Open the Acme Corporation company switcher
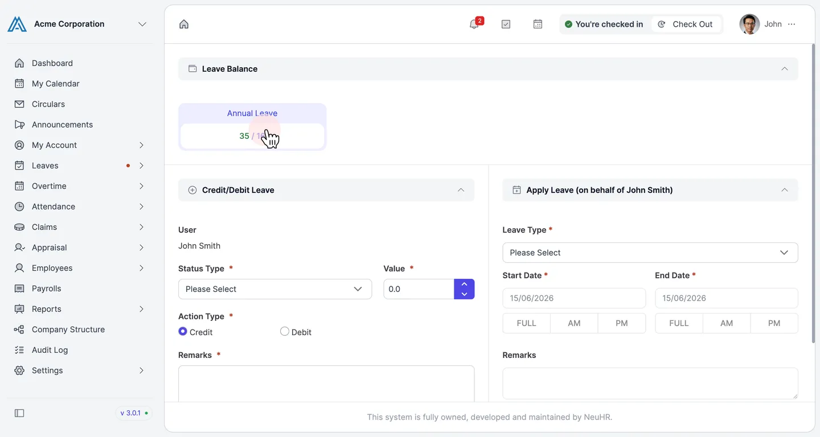 (x=142, y=24)
